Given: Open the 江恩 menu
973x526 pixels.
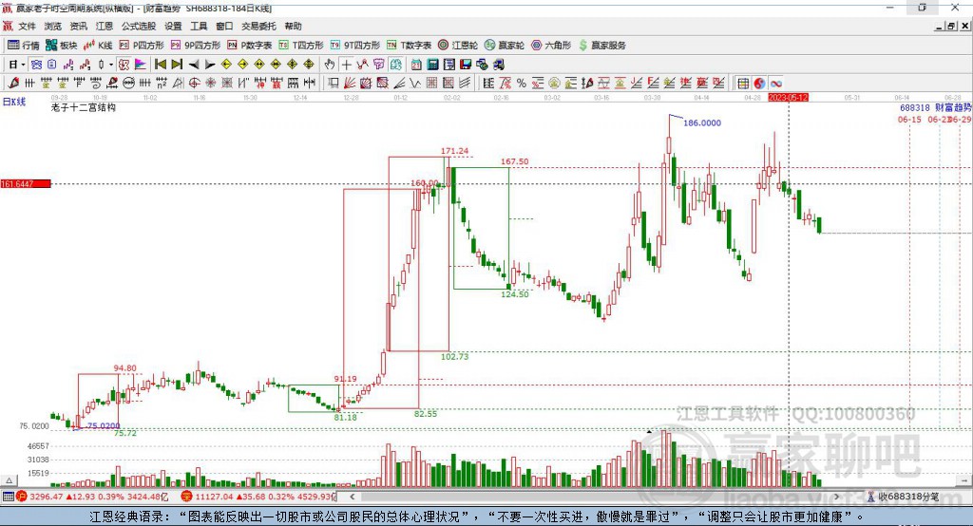Looking at the screenshot, I should coord(105,26).
